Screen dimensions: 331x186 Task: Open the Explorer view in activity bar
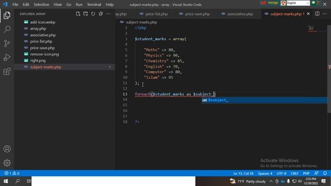[7, 16]
